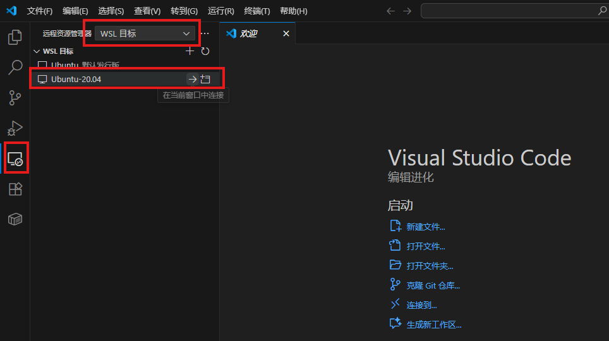The image size is (609, 341).
Task: Collapse the WSL 目标 section
Action: point(37,51)
